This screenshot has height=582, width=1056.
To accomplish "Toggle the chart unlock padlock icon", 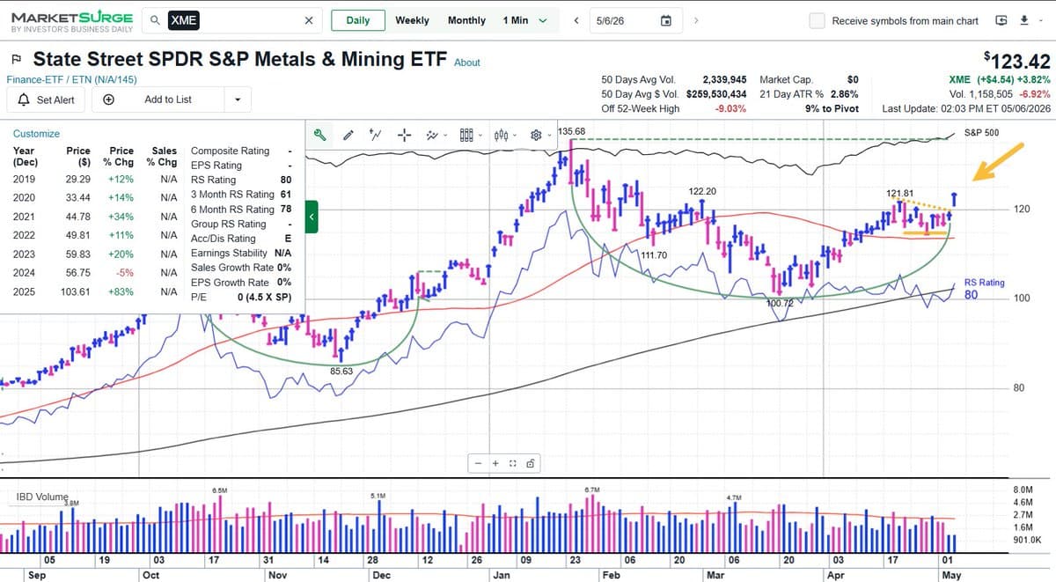I will click(x=530, y=463).
